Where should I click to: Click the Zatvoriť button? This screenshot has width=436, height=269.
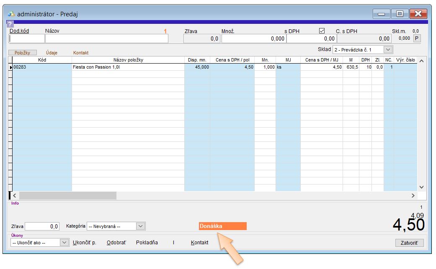(x=409, y=243)
